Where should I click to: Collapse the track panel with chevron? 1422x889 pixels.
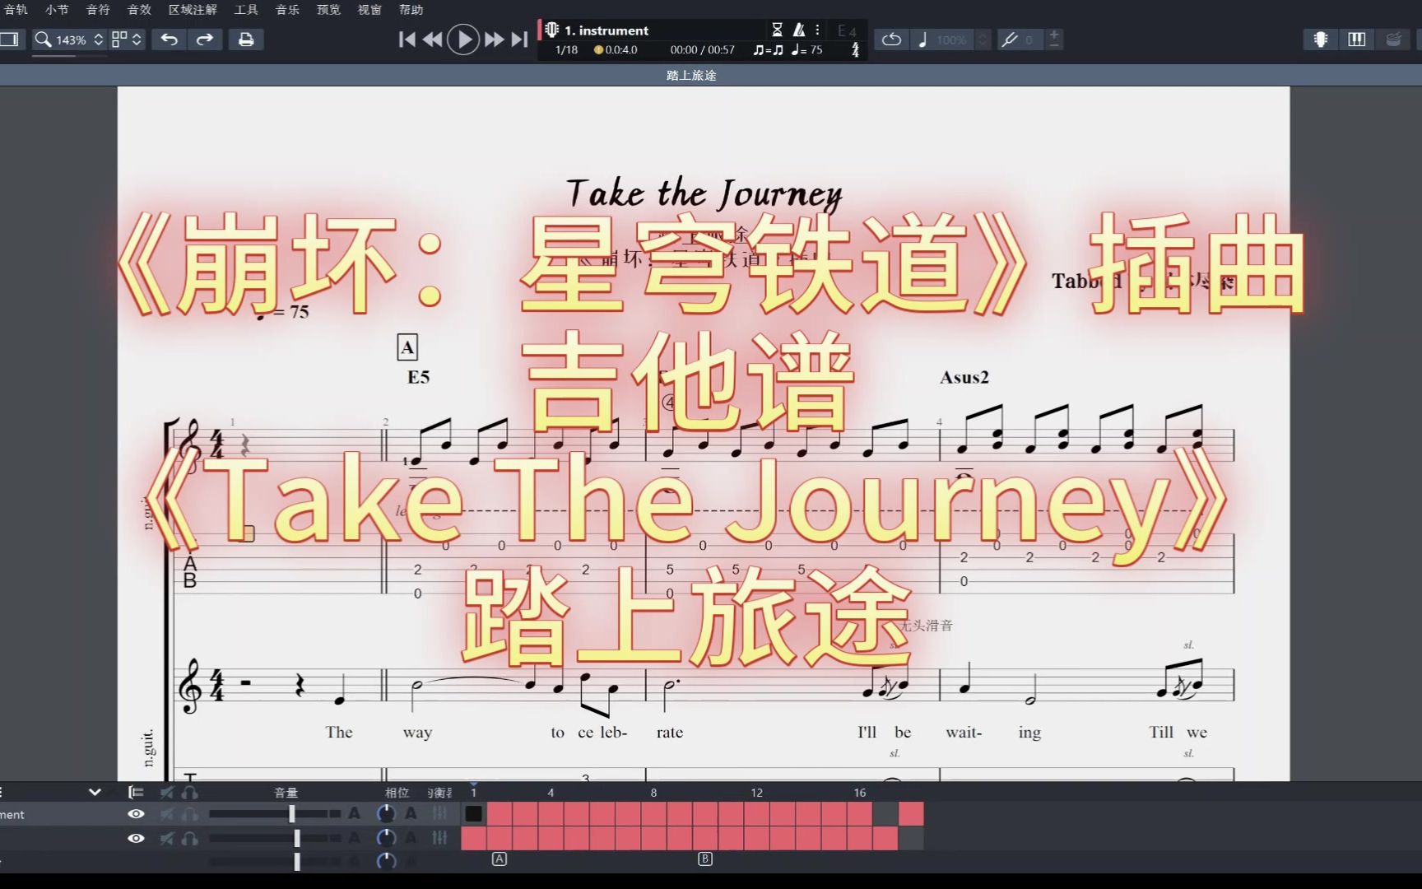[95, 792]
